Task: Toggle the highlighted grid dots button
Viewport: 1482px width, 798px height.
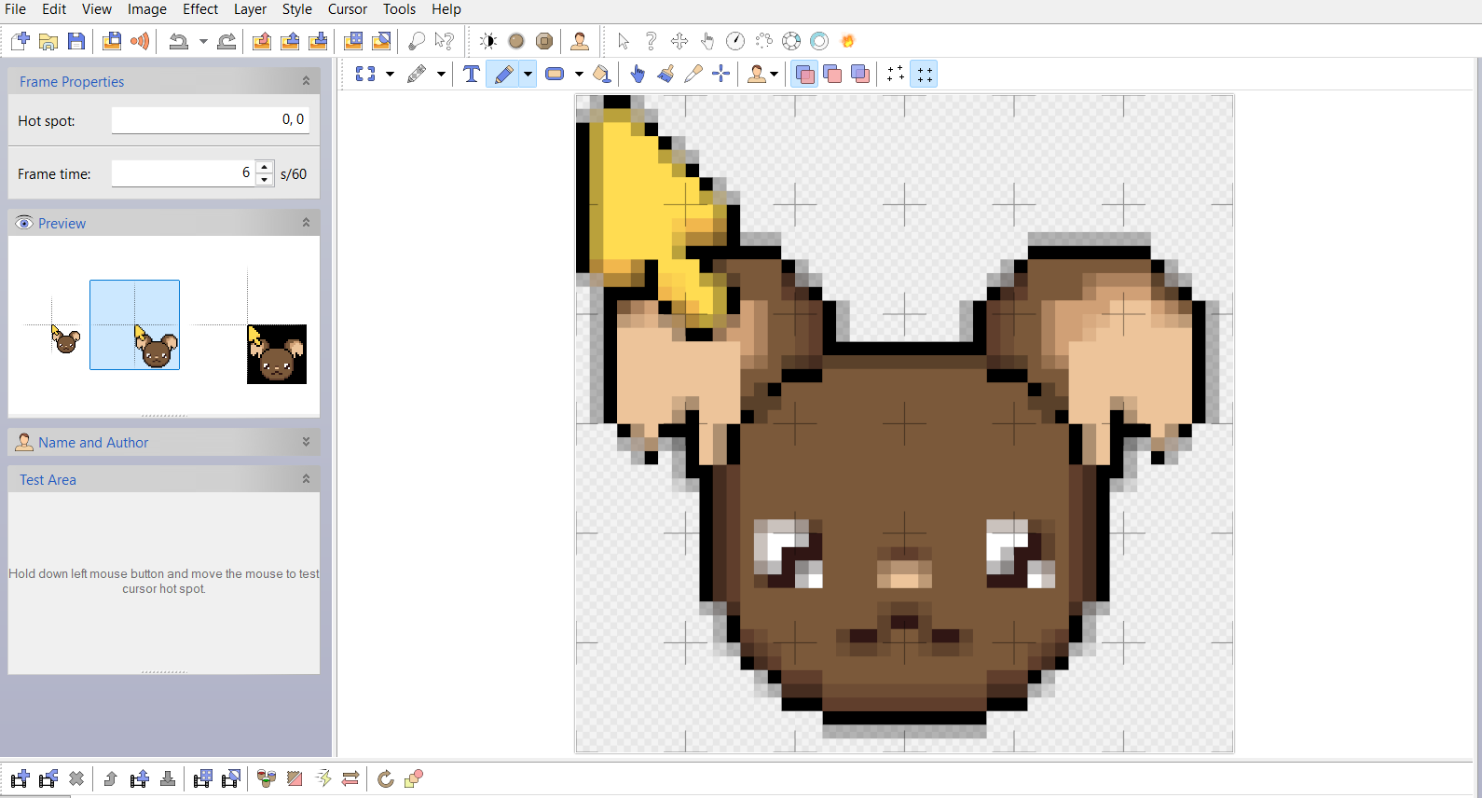Action: (x=924, y=75)
